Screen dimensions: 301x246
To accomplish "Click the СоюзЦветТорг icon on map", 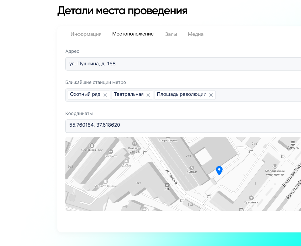I will pyautogui.click(x=92, y=145).
